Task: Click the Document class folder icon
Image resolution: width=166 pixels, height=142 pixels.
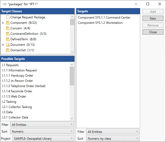Action: [8, 45]
